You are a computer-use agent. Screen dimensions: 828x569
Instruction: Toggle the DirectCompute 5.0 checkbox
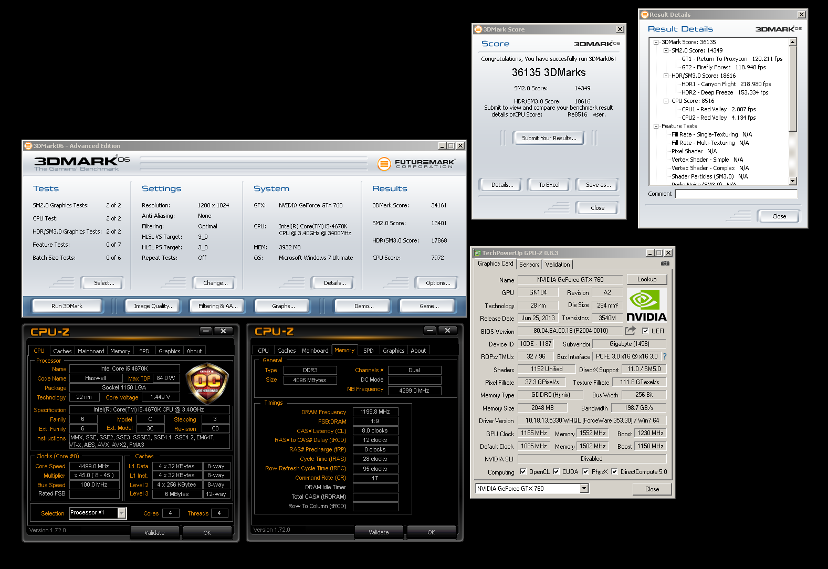click(x=614, y=471)
